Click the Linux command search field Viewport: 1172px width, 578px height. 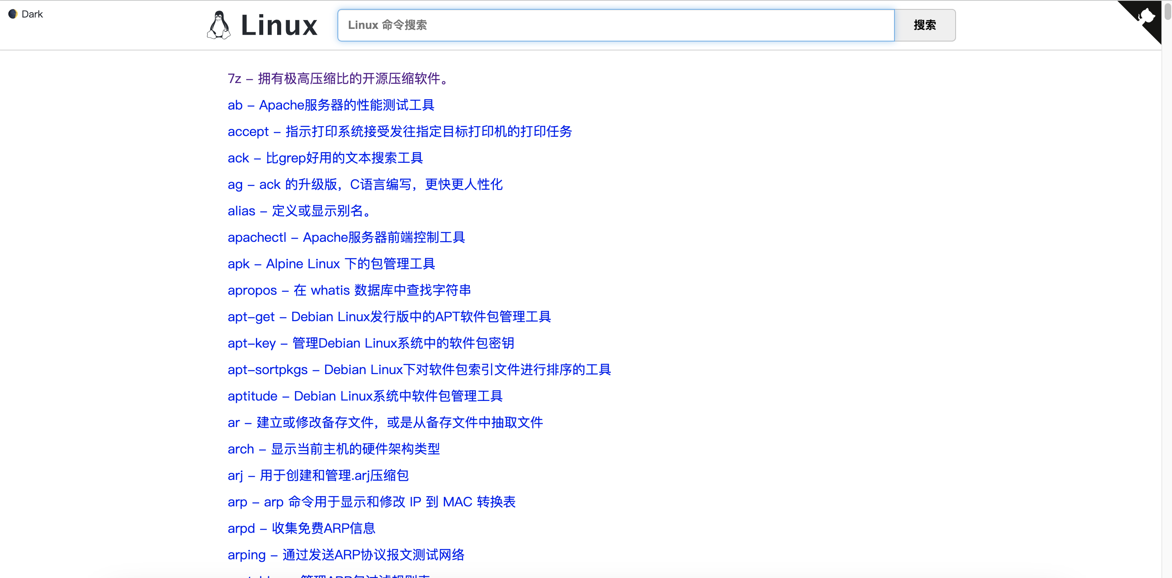click(x=616, y=25)
